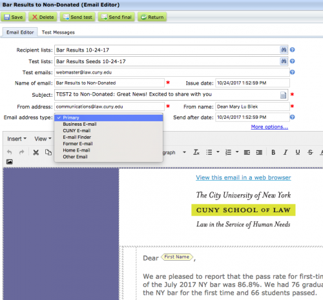Click the Clear formatting icon

tap(196, 152)
